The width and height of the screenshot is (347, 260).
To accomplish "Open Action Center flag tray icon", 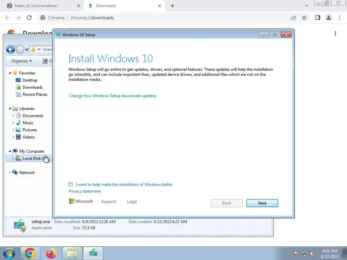I will point(297,254).
